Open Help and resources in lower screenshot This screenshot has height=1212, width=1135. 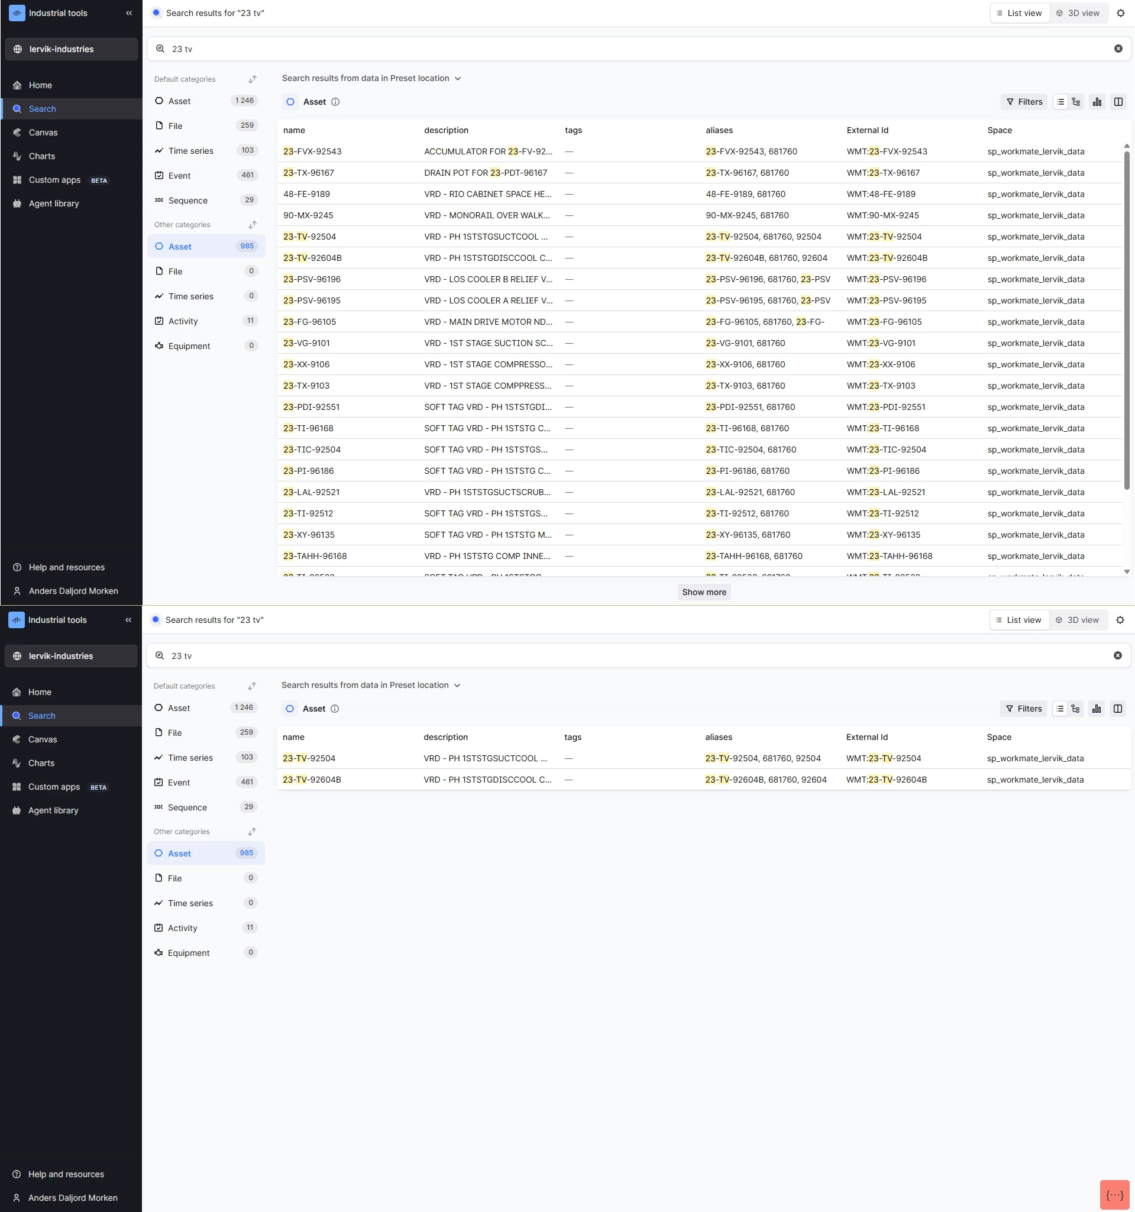pos(71,1175)
